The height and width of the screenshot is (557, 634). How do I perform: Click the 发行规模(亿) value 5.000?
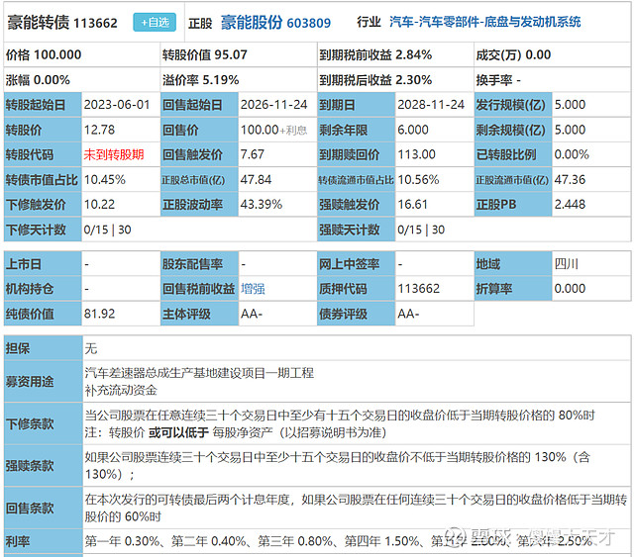coord(570,105)
